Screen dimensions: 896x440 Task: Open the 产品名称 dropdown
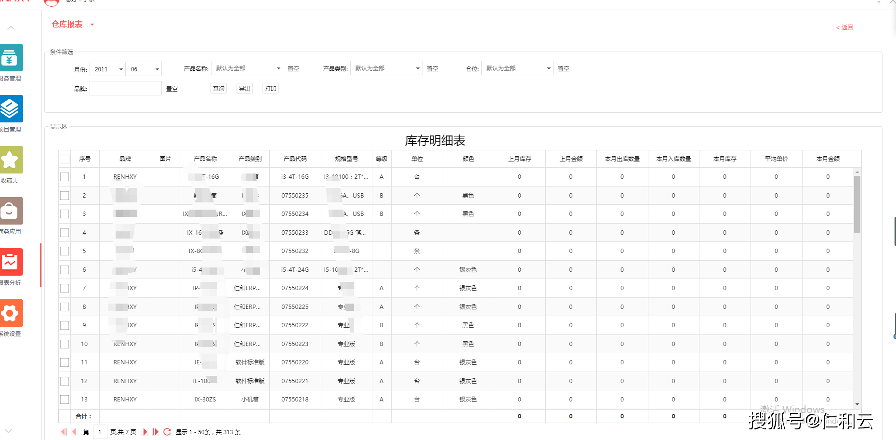point(247,68)
